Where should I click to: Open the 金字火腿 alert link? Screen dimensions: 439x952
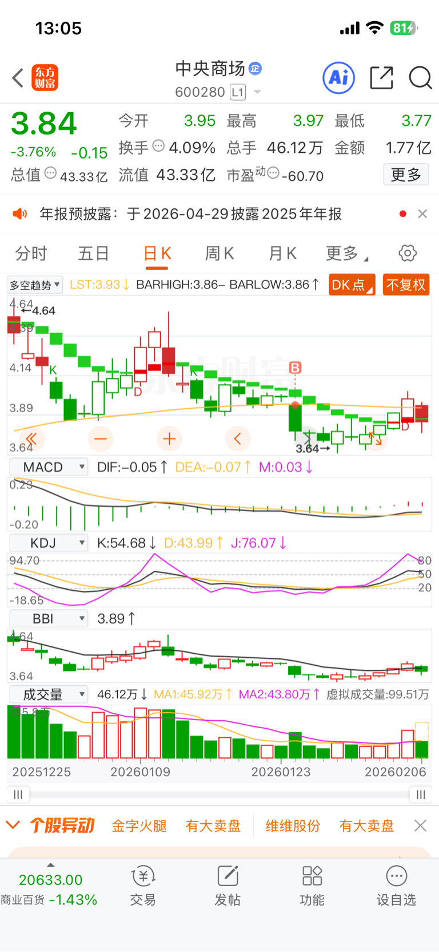[x=139, y=826]
